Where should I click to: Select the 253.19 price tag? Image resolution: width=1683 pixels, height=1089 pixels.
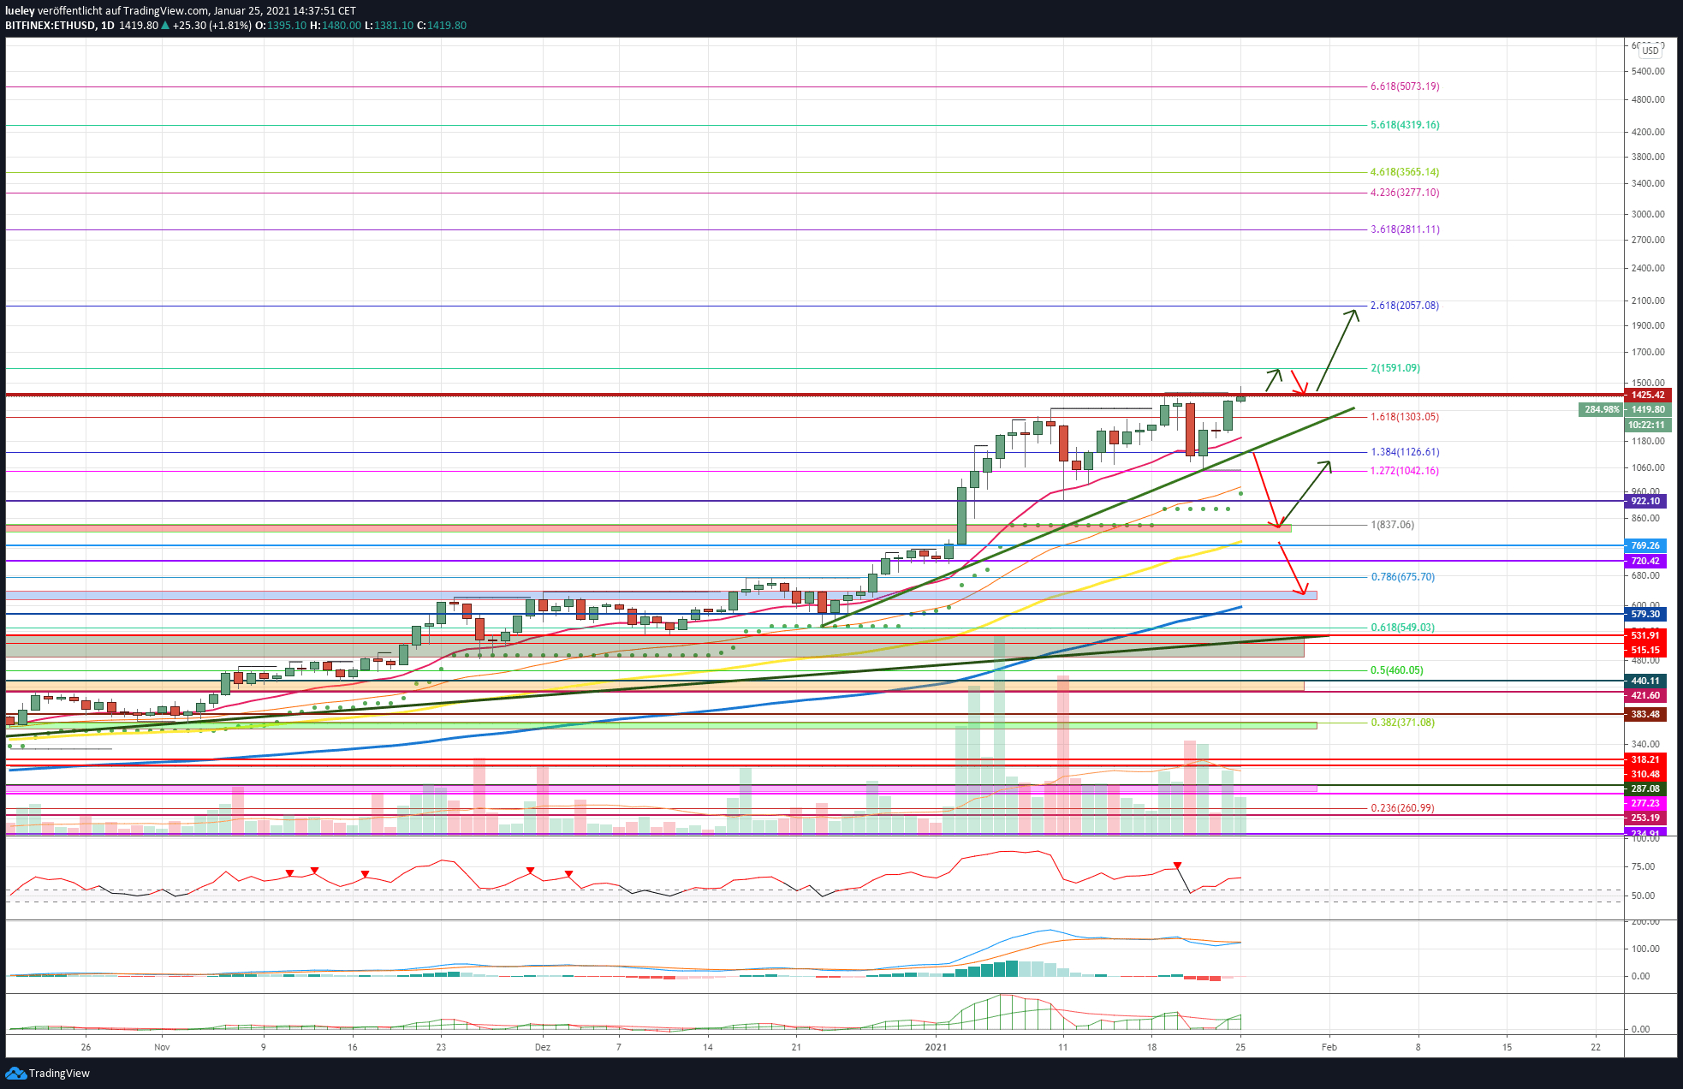click(x=1645, y=818)
